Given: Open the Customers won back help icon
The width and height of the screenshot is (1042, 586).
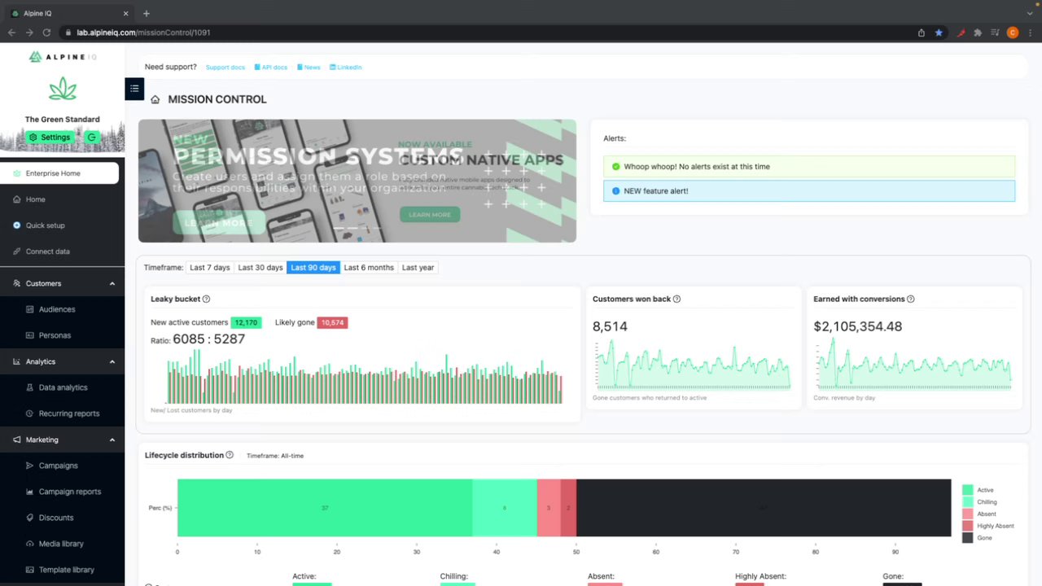Looking at the screenshot, I should [x=676, y=299].
